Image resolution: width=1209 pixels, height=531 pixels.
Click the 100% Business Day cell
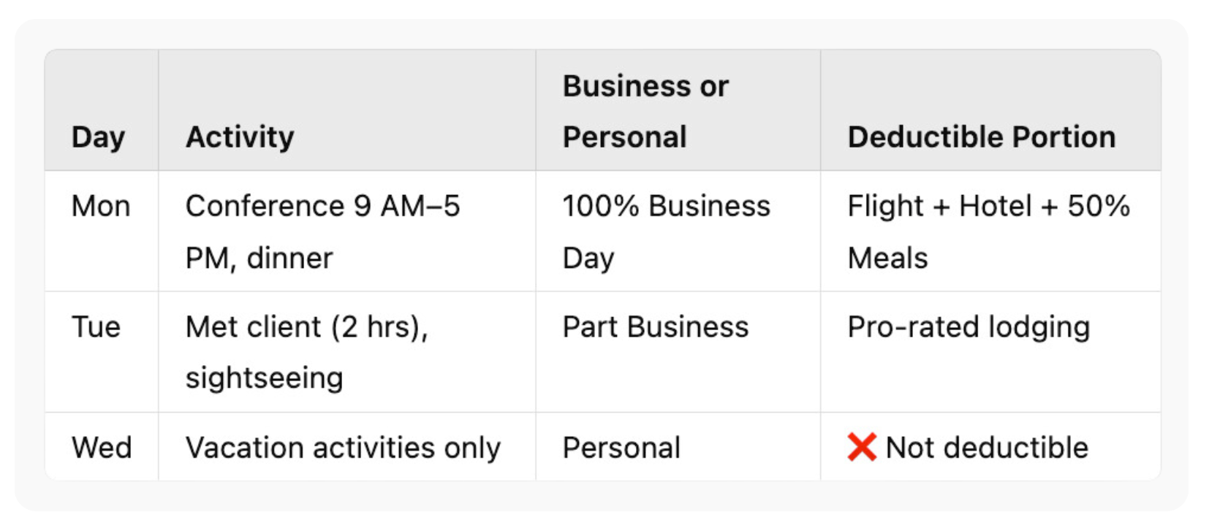tap(666, 232)
